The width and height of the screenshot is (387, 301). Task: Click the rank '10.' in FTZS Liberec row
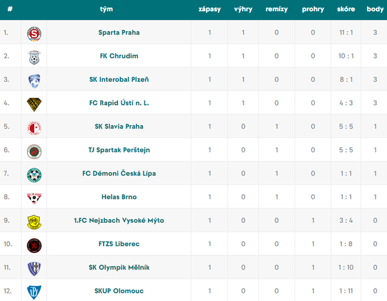pyautogui.click(x=7, y=244)
